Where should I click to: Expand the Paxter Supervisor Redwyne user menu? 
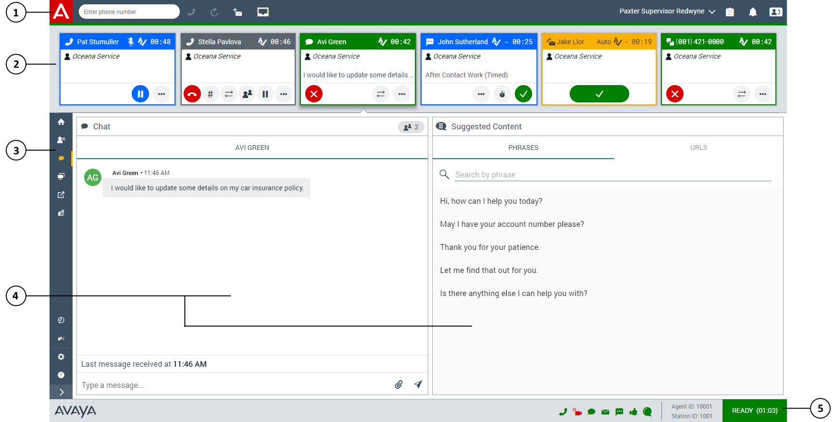coord(667,12)
